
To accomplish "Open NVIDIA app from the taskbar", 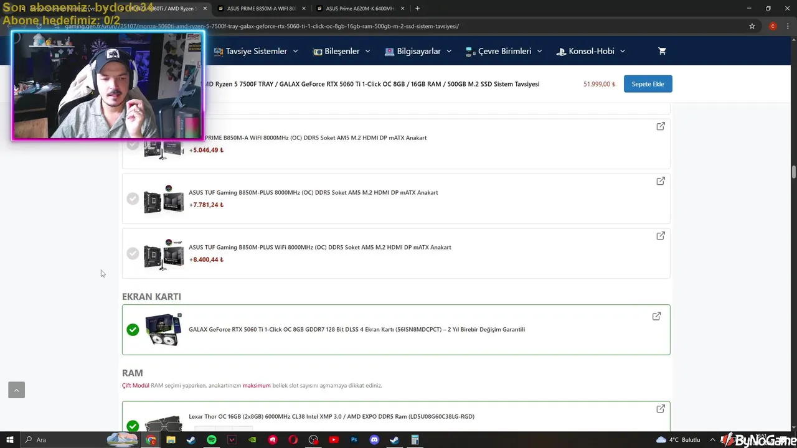I will [252, 440].
